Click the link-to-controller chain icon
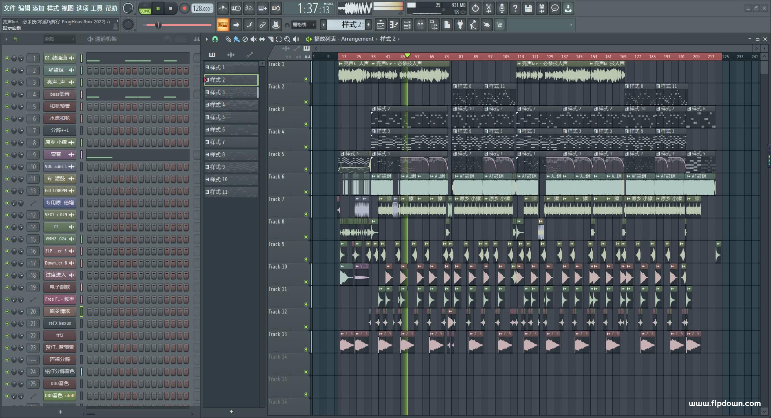This screenshot has height=418, width=771. [x=262, y=25]
